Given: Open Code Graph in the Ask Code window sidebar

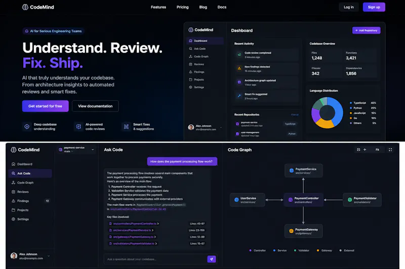Looking at the screenshot, I should point(30,183).
